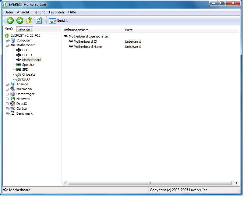
Task: Open the BIOS chip icon
Action: coord(19,79)
